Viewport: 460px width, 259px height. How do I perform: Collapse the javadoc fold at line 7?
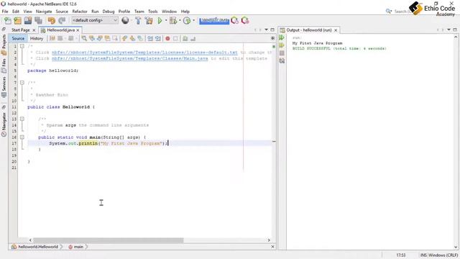click(x=22, y=83)
